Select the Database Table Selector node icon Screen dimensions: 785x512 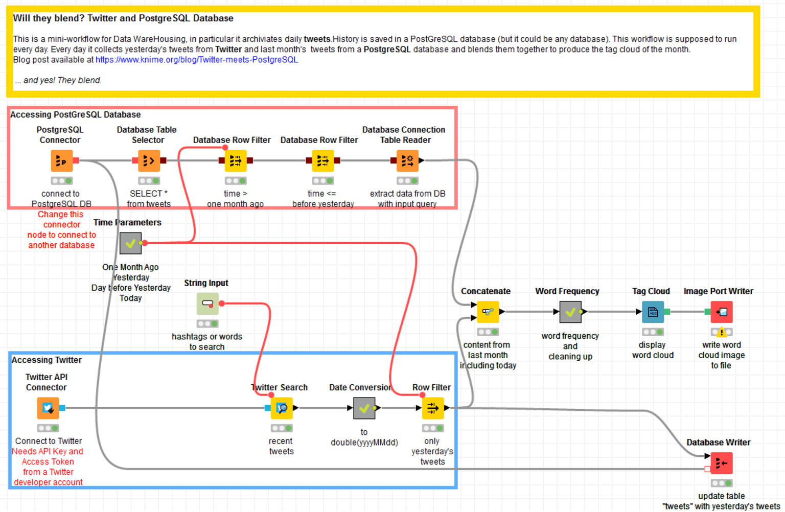pyautogui.click(x=149, y=161)
